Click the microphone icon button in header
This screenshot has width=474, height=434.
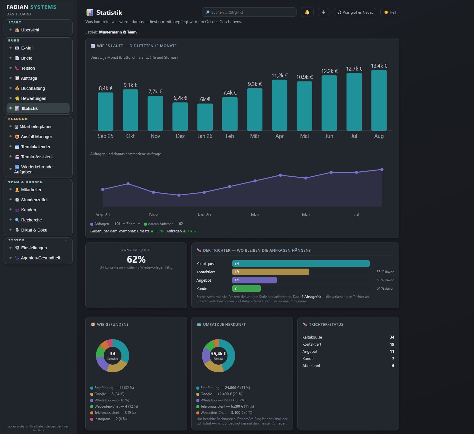pyautogui.click(x=324, y=12)
